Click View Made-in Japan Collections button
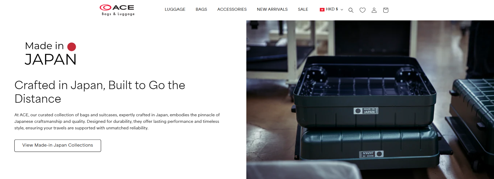The width and height of the screenshot is (494, 179). 58,146
